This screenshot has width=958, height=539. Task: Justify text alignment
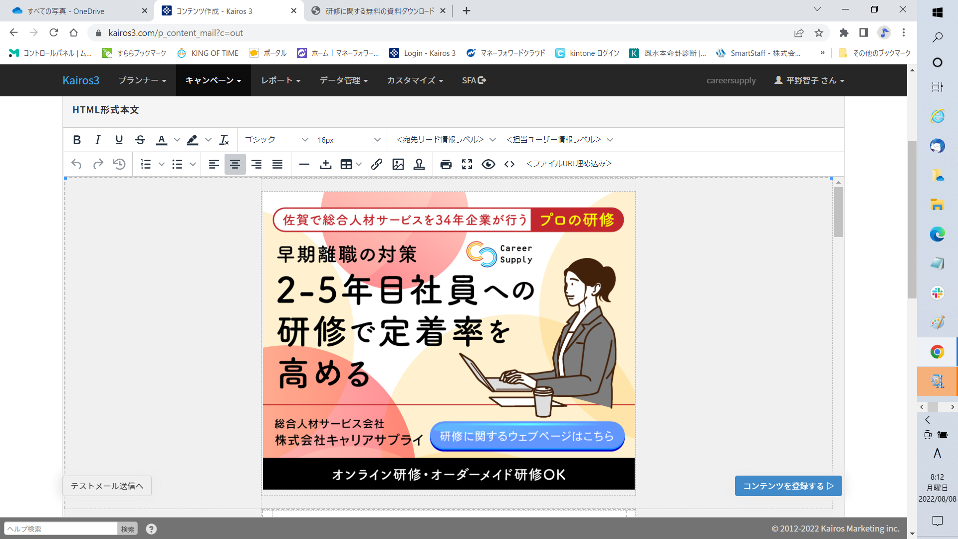pyautogui.click(x=277, y=164)
